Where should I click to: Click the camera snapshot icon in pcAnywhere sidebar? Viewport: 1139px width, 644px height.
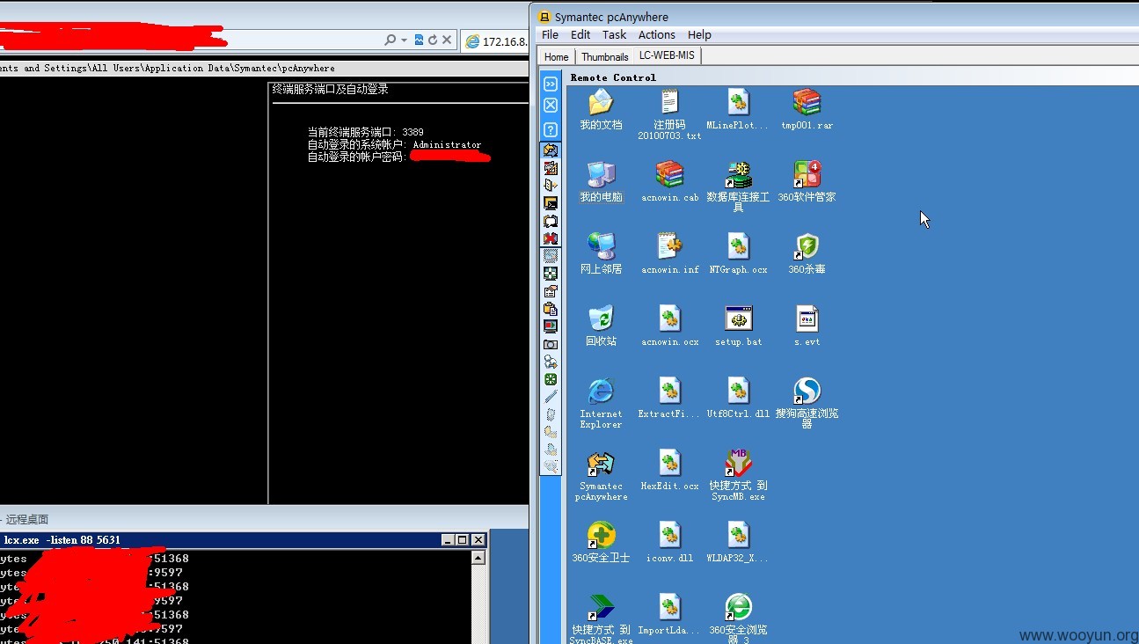(551, 344)
